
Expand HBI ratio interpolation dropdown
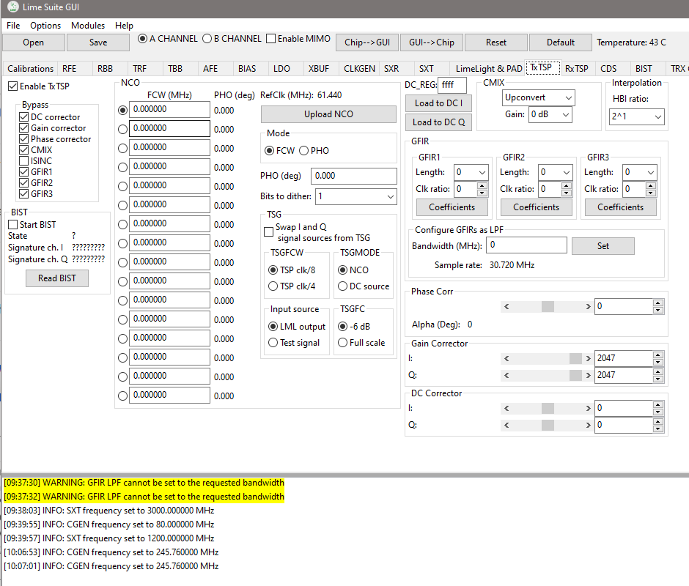click(x=636, y=116)
